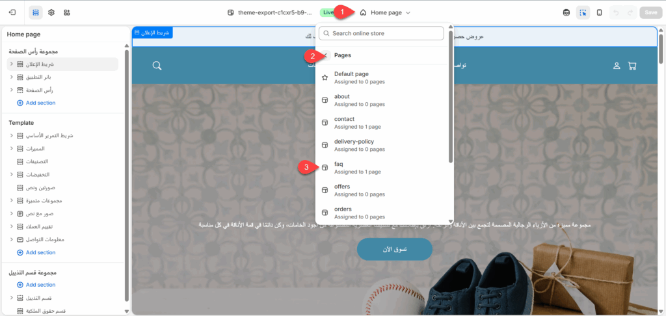This screenshot has height=316, width=666.
Task: Select the faq page template
Action: click(384, 168)
